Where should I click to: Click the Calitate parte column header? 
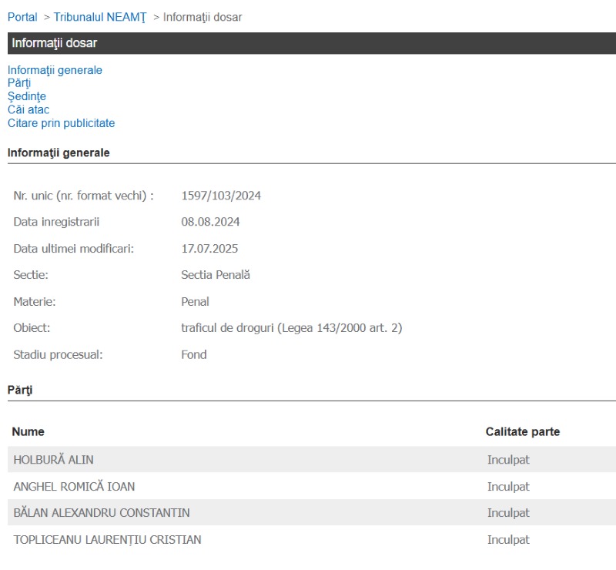point(523,432)
